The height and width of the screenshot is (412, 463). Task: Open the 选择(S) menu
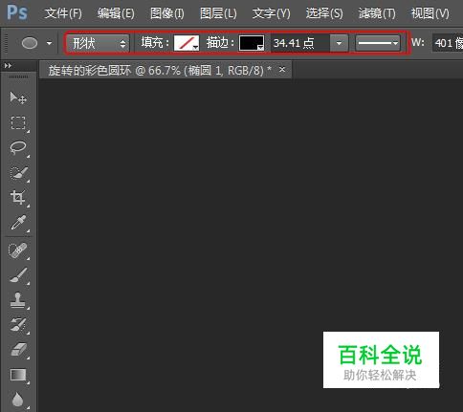(324, 13)
